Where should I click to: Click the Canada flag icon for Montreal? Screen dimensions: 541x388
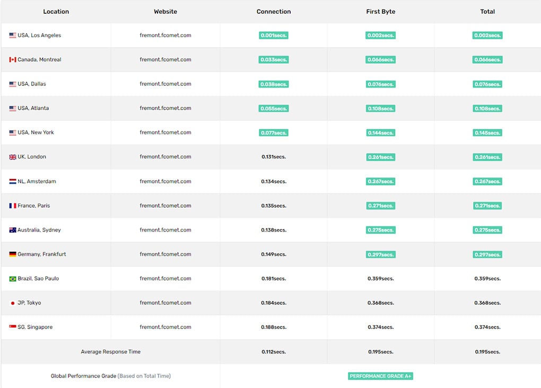(x=13, y=60)
